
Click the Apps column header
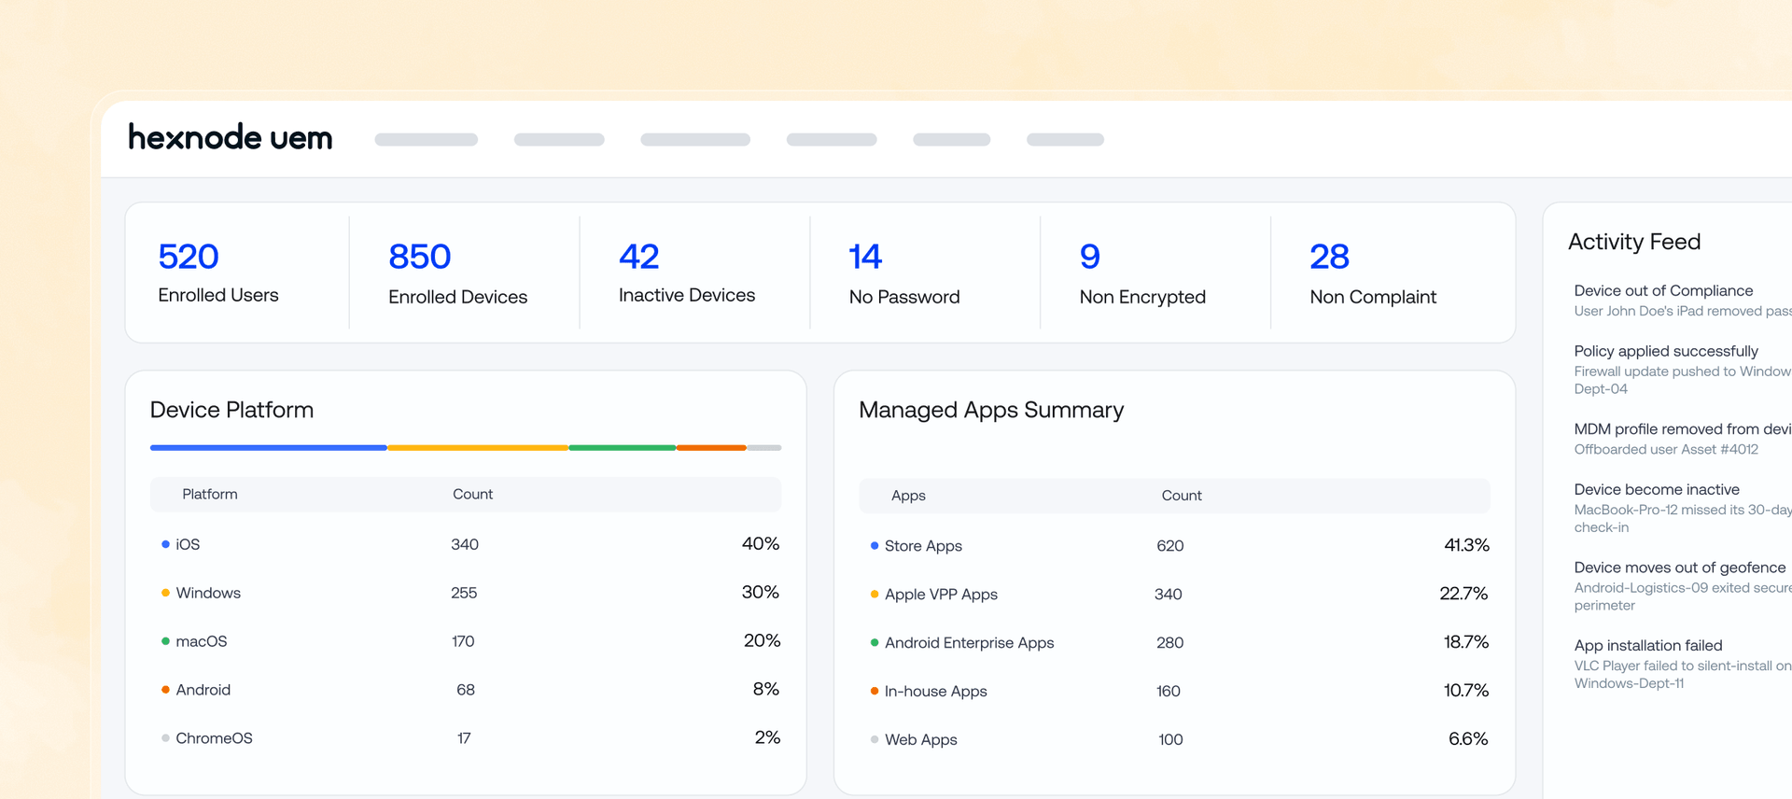[x=908, y=496]
